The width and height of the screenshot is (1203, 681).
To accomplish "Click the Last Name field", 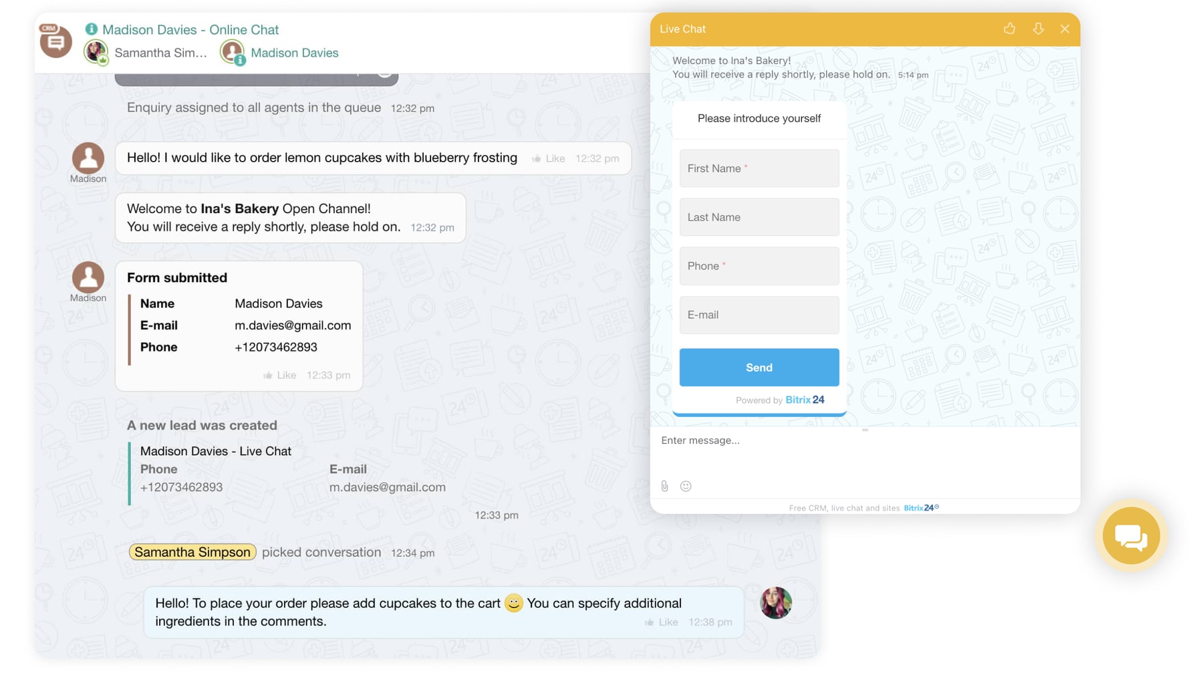I will (x=759, y=217).
